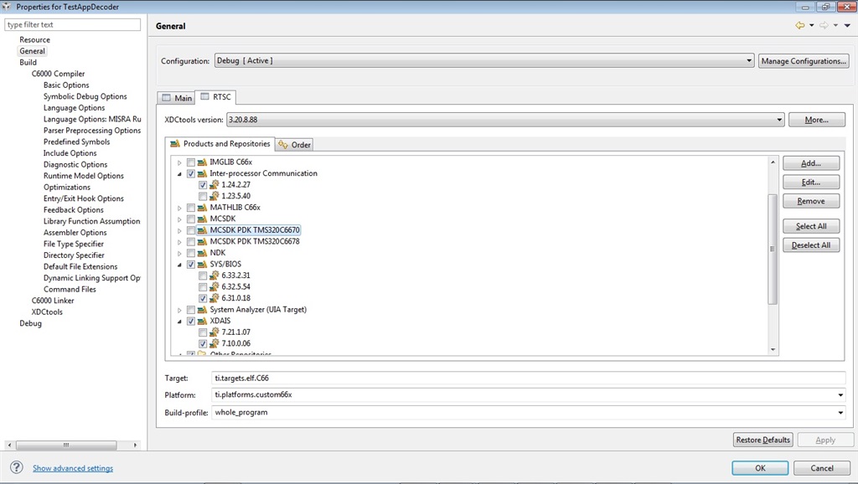Open C6000 Linker settings

coord(53,301)
